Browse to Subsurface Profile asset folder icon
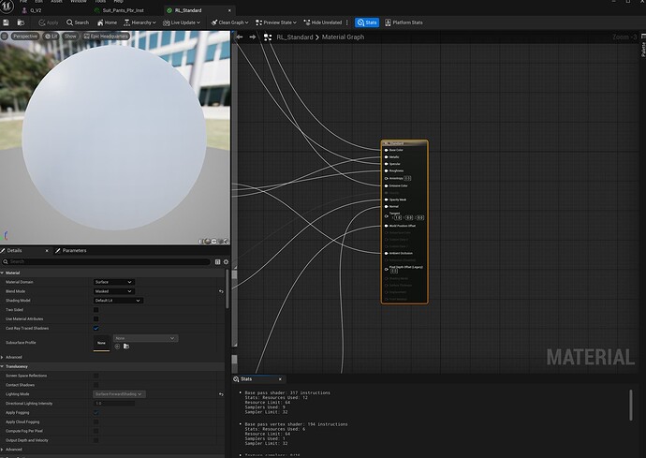Viewport: 646px width, 458px height. click(x=126, y=347)
